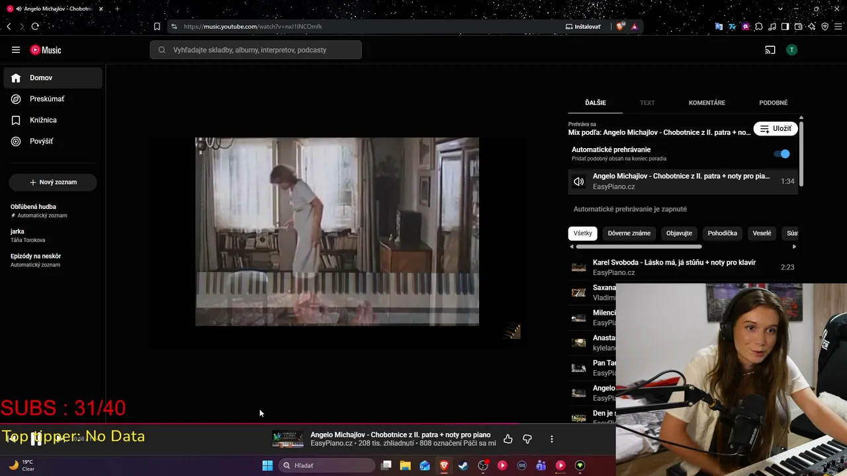Viewport: 847px width, 476px height.
Task: Click the browser back arrow
Action: (x=9, y=26)
